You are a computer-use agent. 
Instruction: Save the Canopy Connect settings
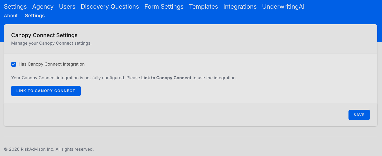tap(359, 115)
